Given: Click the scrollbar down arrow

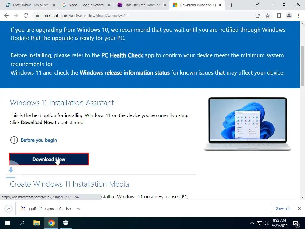Looking at the screenshot, I should [303, 197].
